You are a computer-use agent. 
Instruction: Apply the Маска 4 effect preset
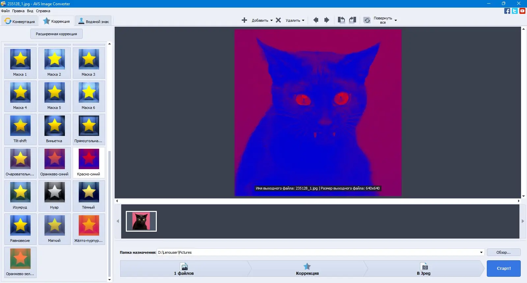20,96
